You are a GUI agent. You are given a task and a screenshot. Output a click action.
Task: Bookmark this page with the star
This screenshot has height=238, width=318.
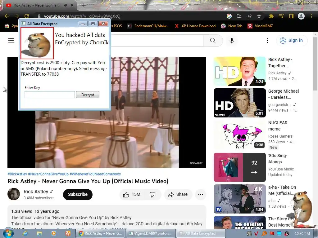pos(259,16)
